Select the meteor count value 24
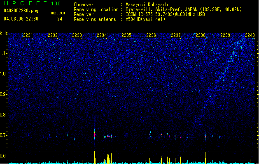 [60, 19]
